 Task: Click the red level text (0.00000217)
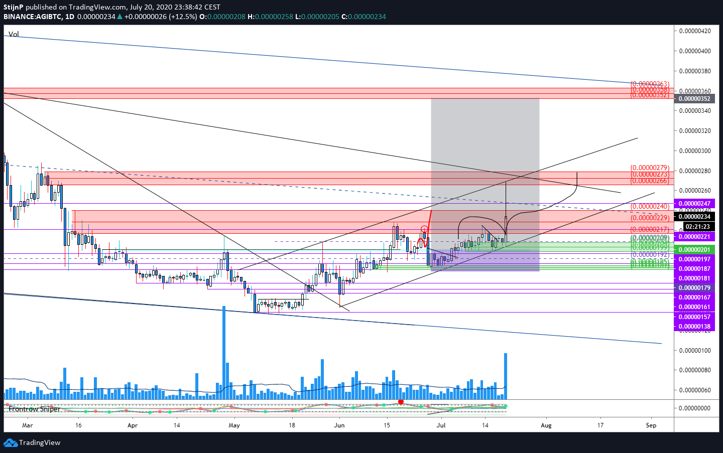[x=650, y=230]
